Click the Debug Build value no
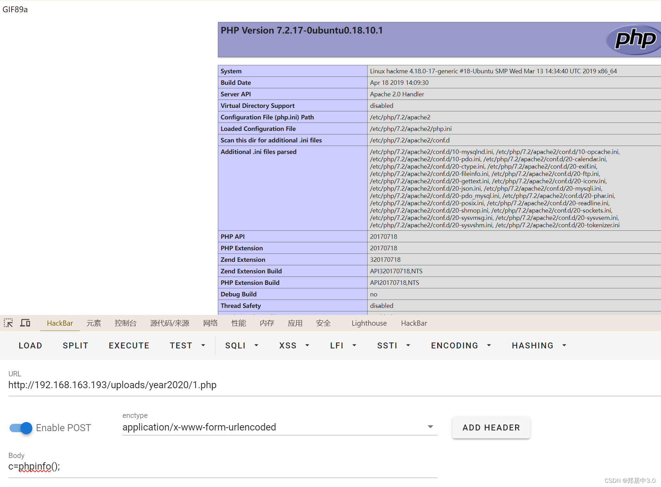 [x=374, y=294]
